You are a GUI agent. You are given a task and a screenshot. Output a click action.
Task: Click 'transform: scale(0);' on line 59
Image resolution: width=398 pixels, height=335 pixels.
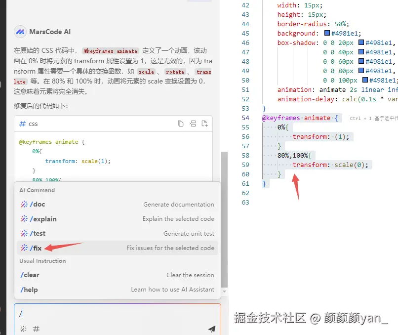point(330,165)
